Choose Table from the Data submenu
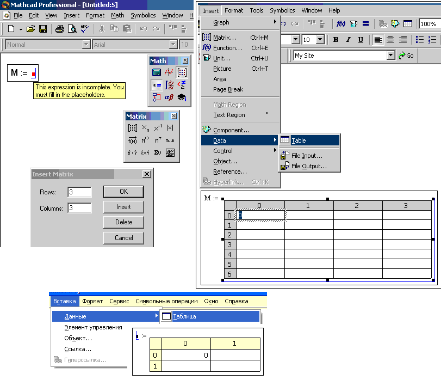This screenshot has height=380, width=441. [x=309, y=140]
